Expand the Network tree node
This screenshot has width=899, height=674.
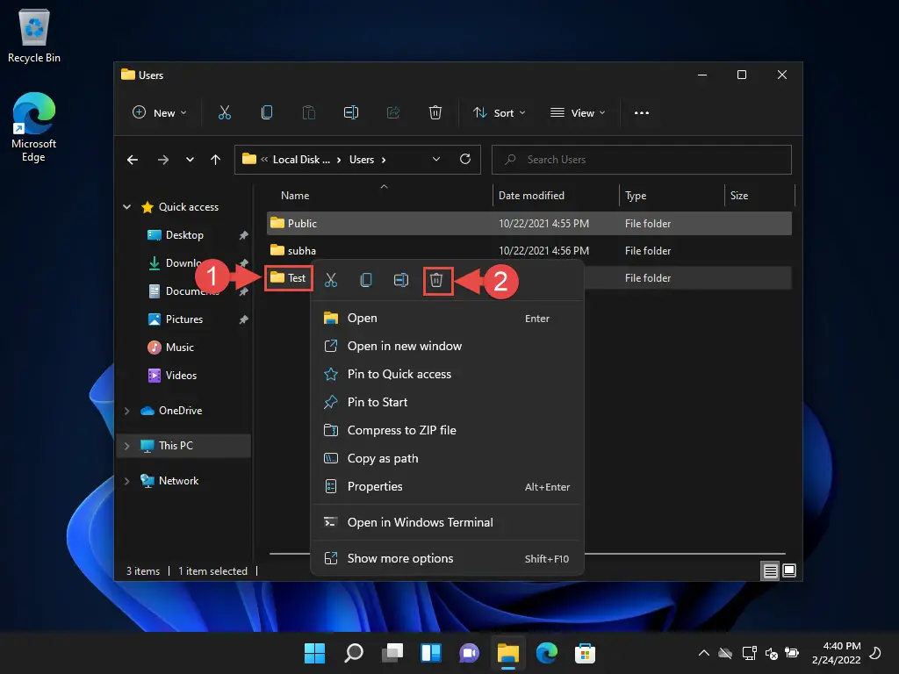point(126,482)
